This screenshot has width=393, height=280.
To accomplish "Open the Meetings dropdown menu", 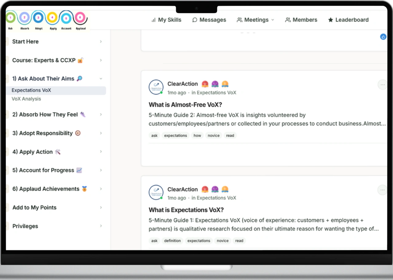I will (x=255, y=20).
